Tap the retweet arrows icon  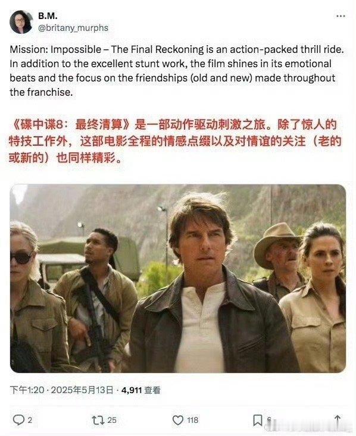pyautogui.click(x=98, y=420)
